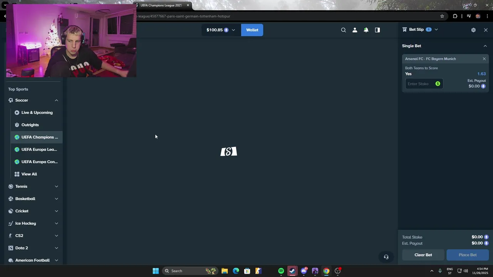Screen dimensions: 493x277
Task: Click the Ethereum icon next to balance
Action: click(x=226, y=30)
